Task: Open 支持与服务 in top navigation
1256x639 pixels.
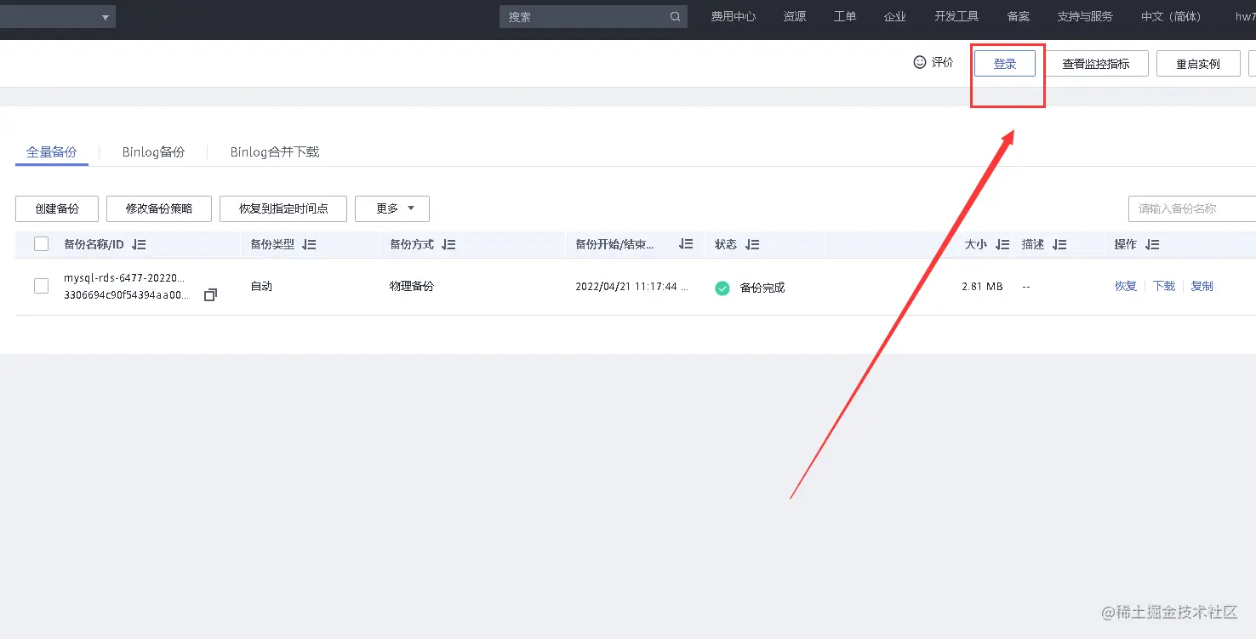Action: click(1085, 16)
